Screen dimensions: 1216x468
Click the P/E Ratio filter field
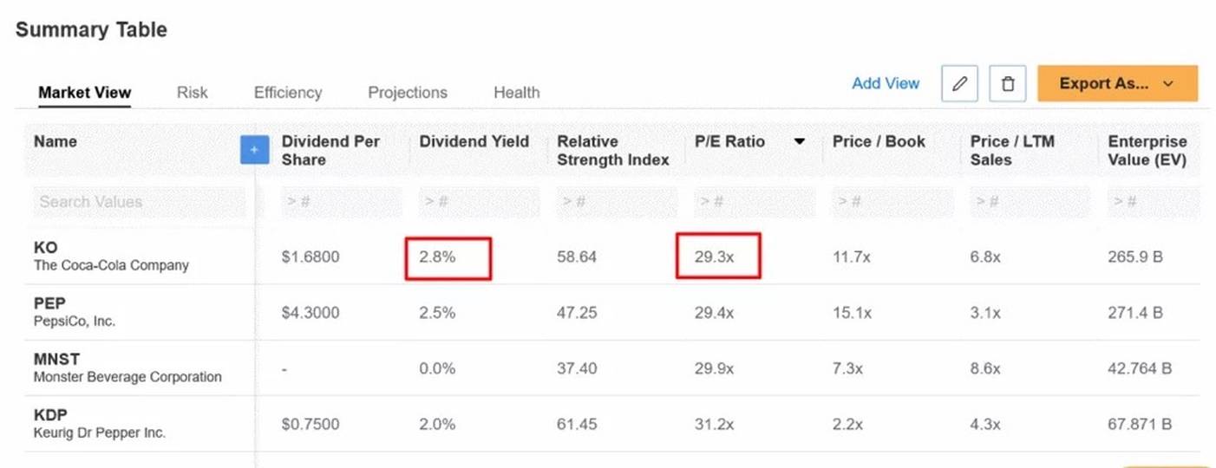(755, 202)
